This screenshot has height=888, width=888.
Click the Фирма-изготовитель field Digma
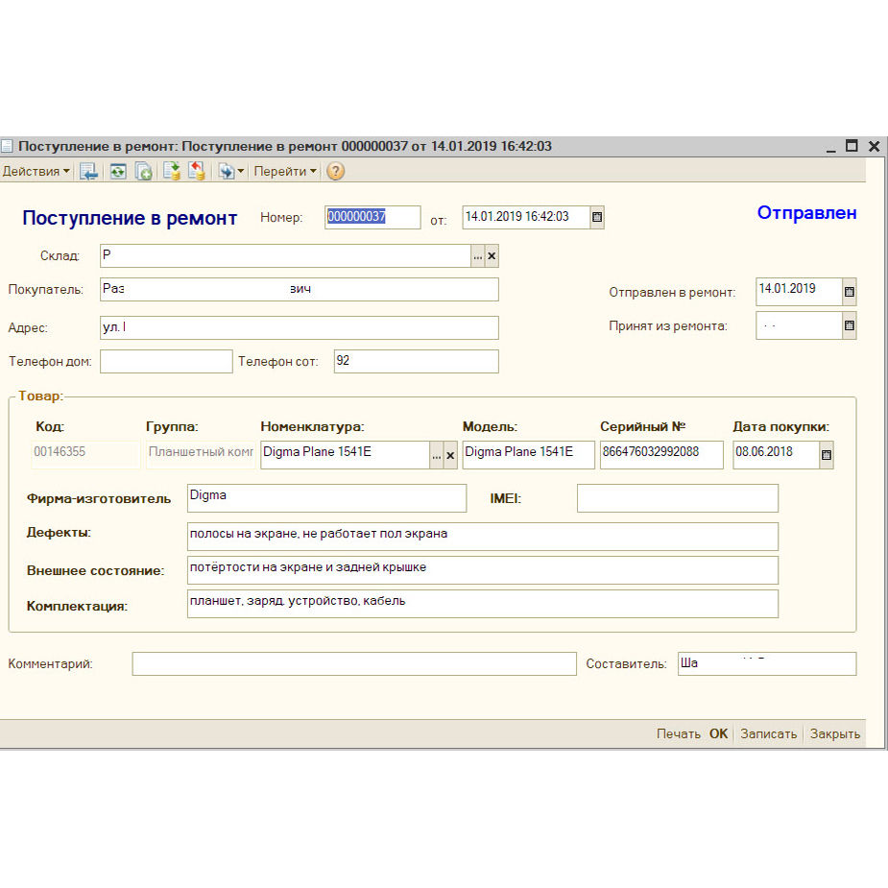pyautogui.click(x=326, y=498)
